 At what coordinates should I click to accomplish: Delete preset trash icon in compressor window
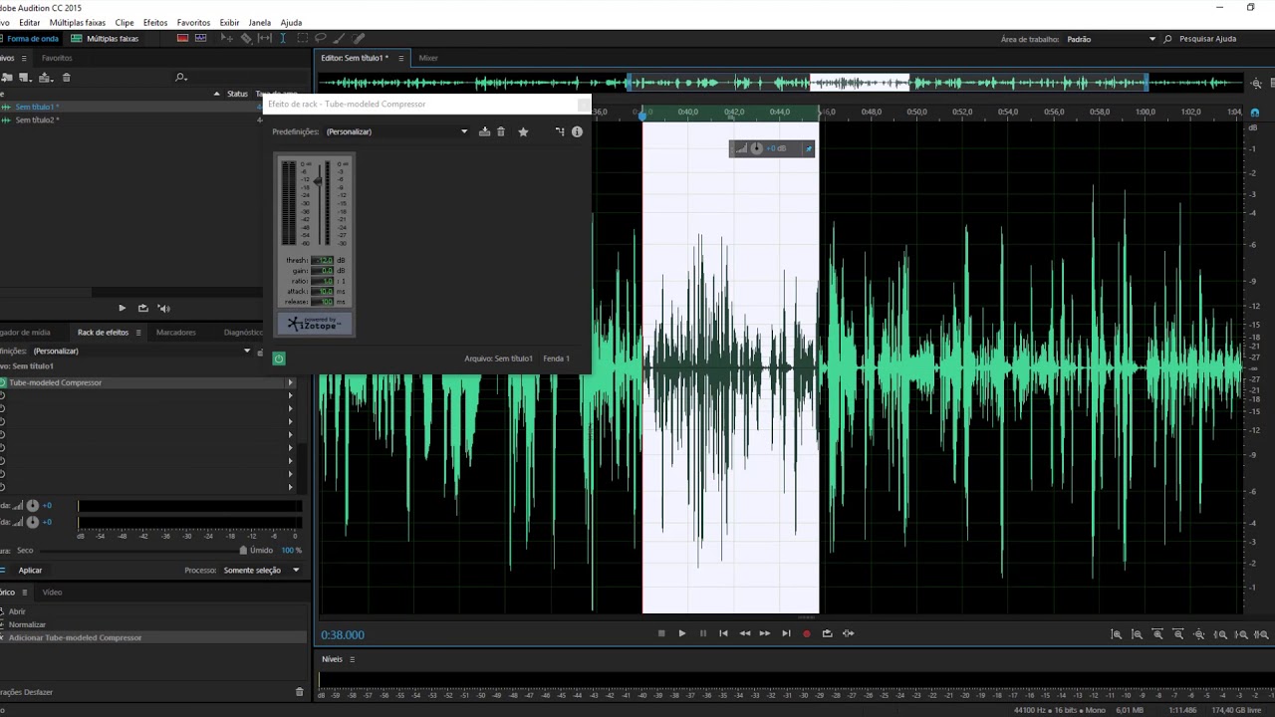point(501,131)
